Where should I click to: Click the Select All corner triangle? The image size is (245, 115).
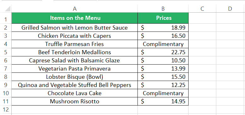tap(8, 9)
